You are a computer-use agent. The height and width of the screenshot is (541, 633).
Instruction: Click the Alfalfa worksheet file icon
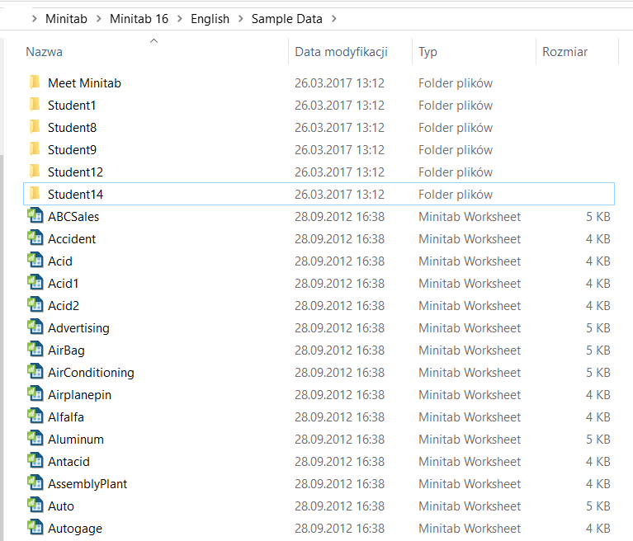tap(35, 416)
